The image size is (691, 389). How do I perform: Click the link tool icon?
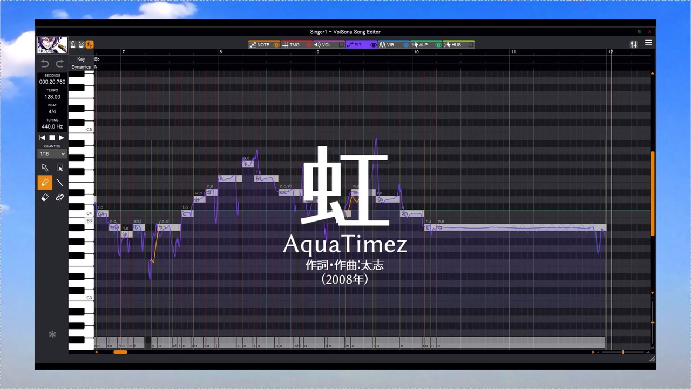point(59,198)
